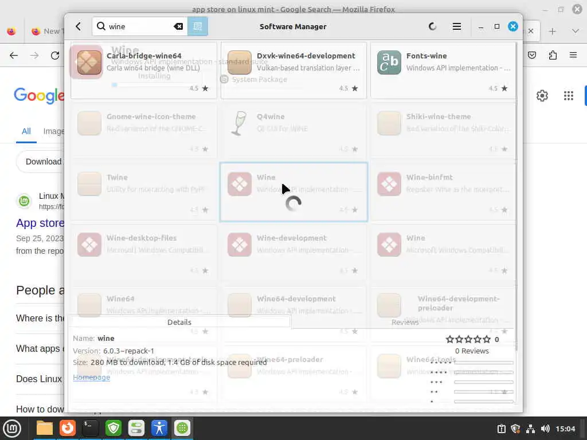This screenshot has width=587, height=440.
Task: Close the current Firefox tab
Action: click(531, 32)
